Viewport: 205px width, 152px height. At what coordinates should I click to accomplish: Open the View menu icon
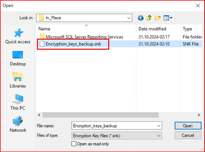pos(168,18)
